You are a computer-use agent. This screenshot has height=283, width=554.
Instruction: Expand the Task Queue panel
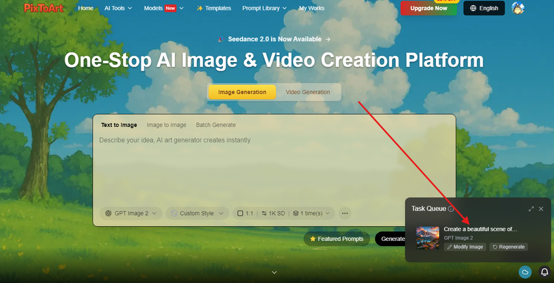531,209
